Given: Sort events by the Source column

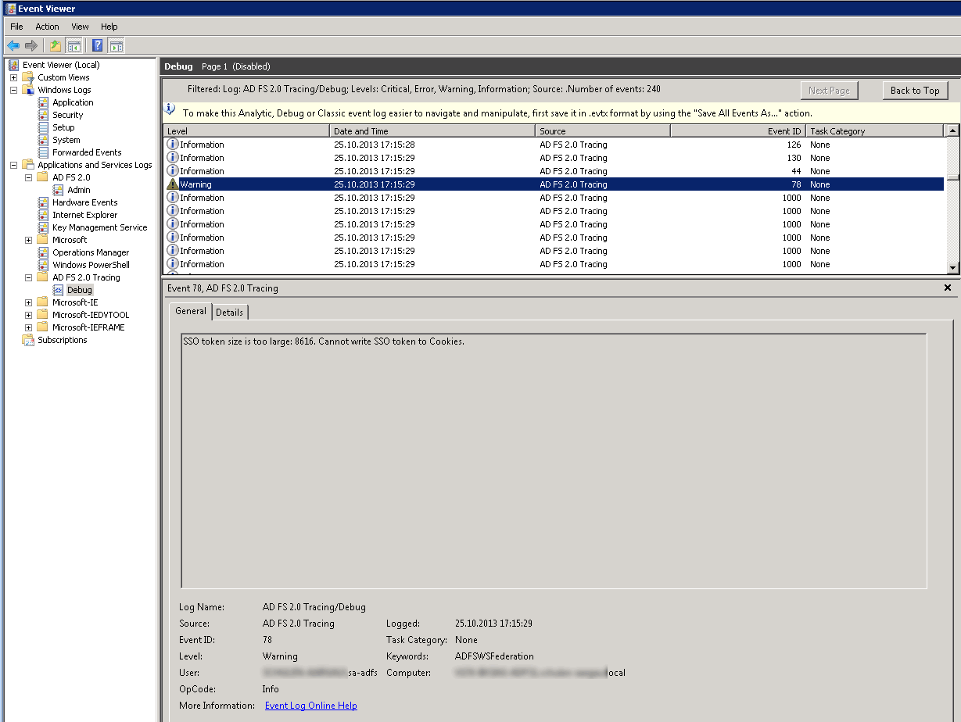Looking at the screenshot, I should pos(603,131).
